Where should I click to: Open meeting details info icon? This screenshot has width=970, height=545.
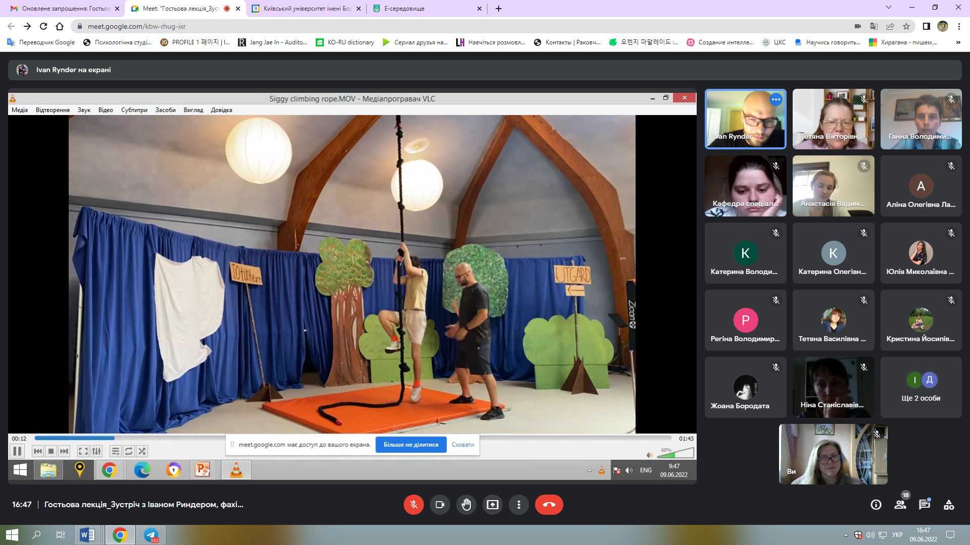tap(876, 505)
